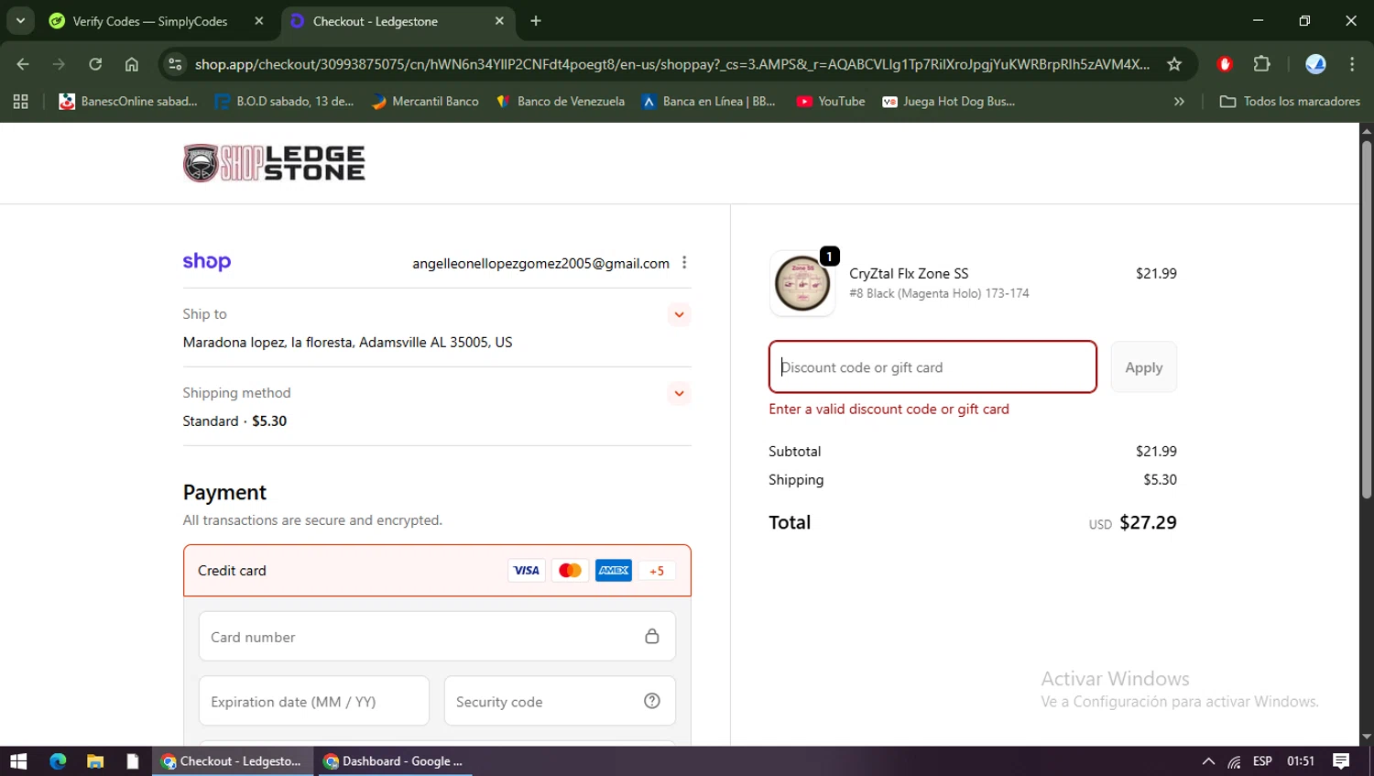The image size is (1374, 776).
Task: Go back to previous page
Action: click(23, 64)
